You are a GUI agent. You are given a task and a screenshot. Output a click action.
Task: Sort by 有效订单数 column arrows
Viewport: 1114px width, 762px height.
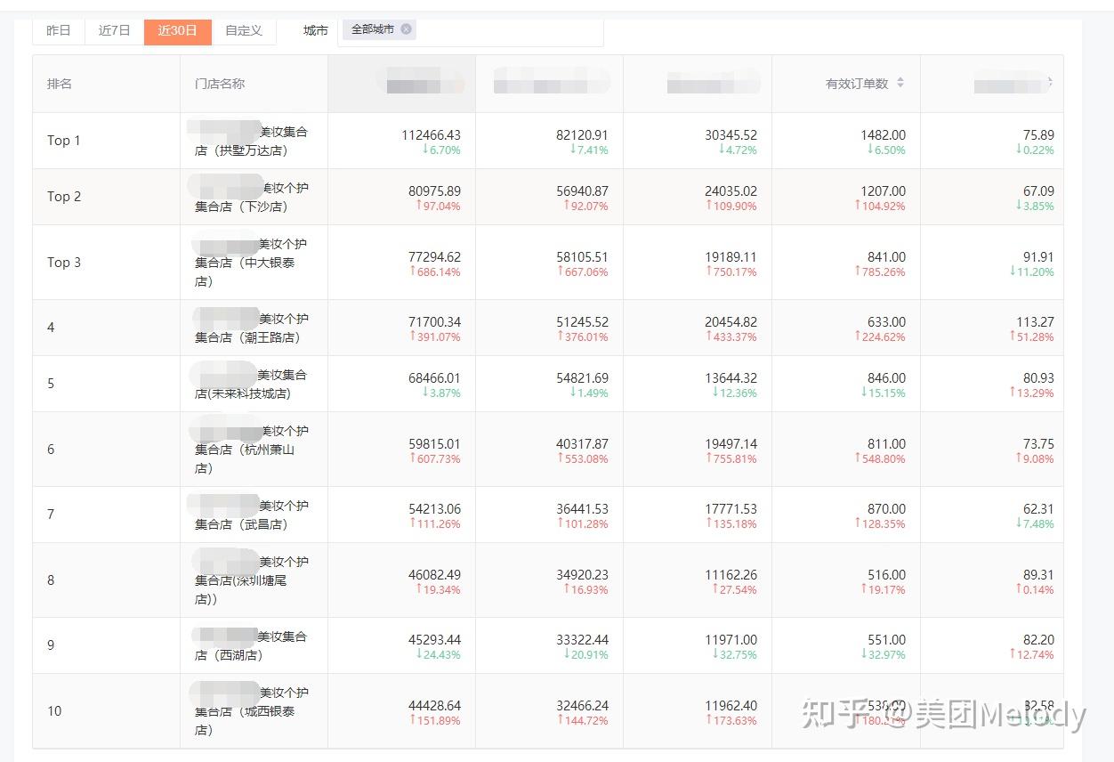point(900,83)
